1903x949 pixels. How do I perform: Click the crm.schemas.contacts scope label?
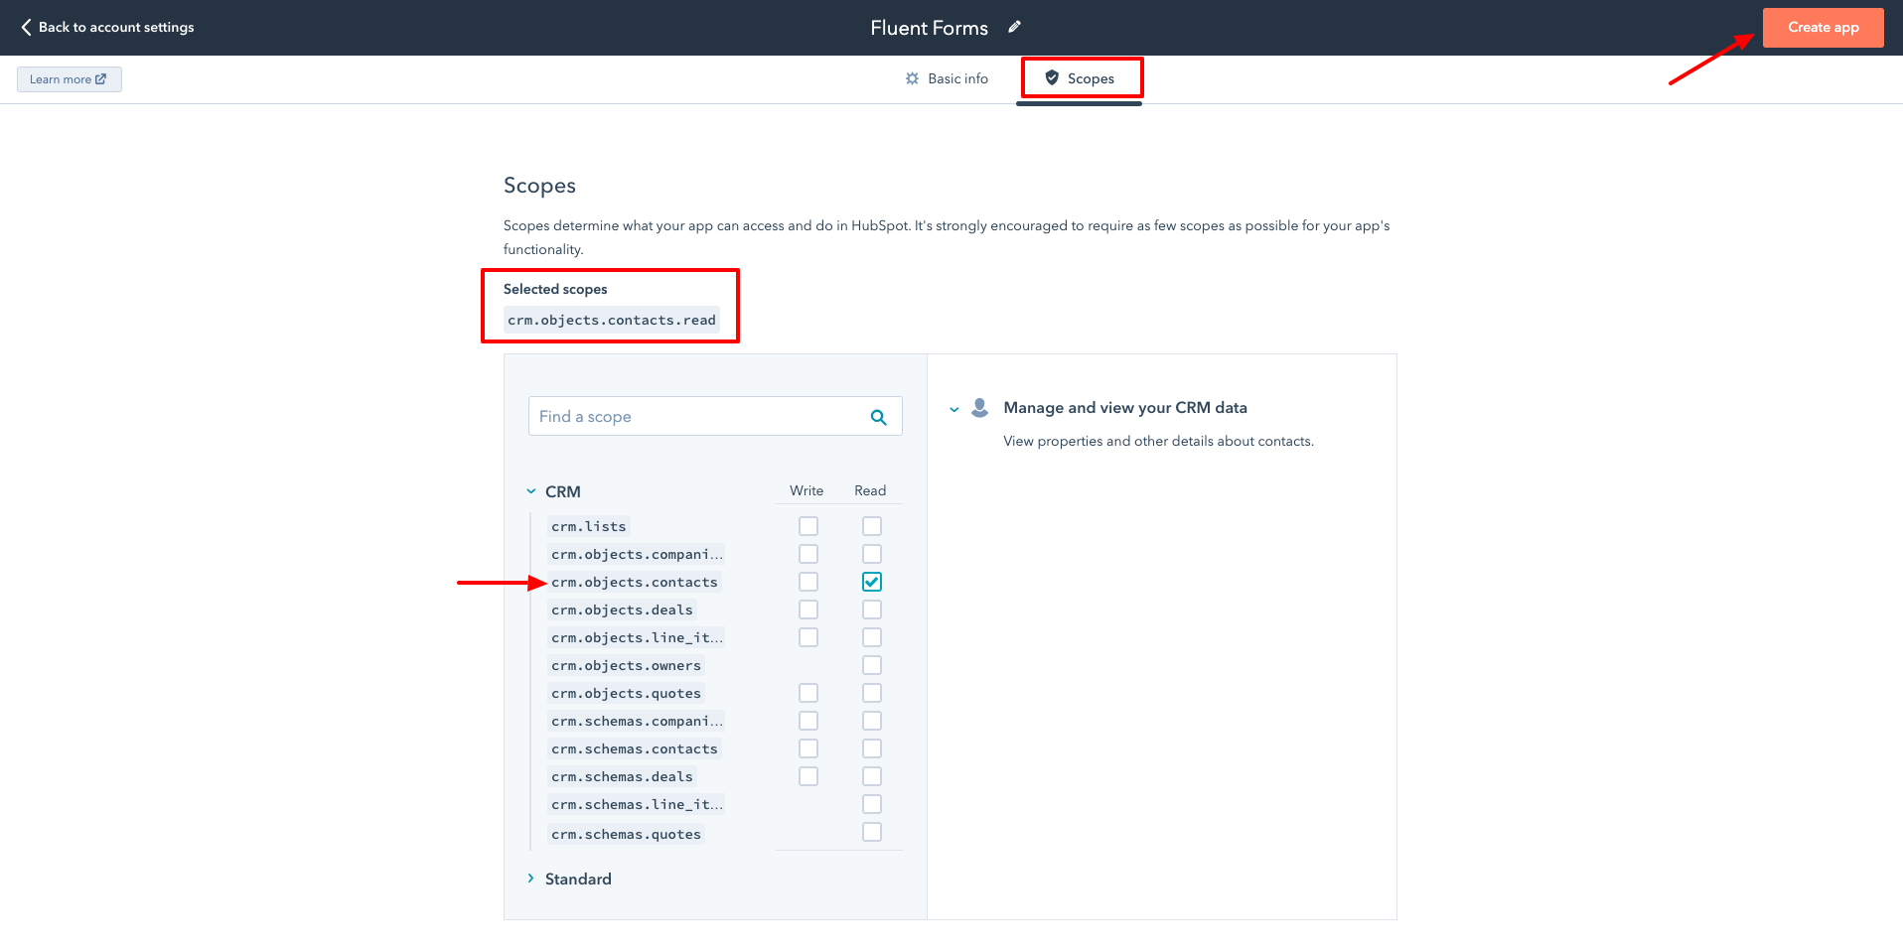click(635, 748)
